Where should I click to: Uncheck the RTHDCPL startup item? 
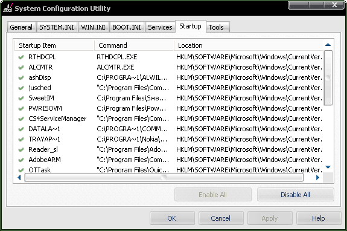click(x=21, y=57)
